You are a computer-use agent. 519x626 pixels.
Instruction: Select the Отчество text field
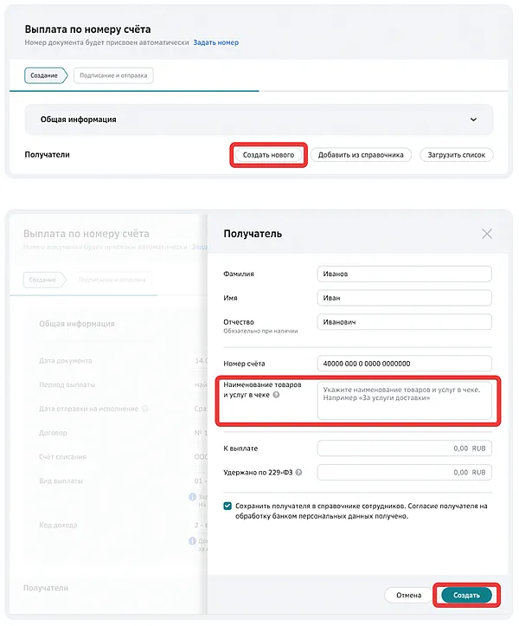pyautogui.click(x=404, y=322)
